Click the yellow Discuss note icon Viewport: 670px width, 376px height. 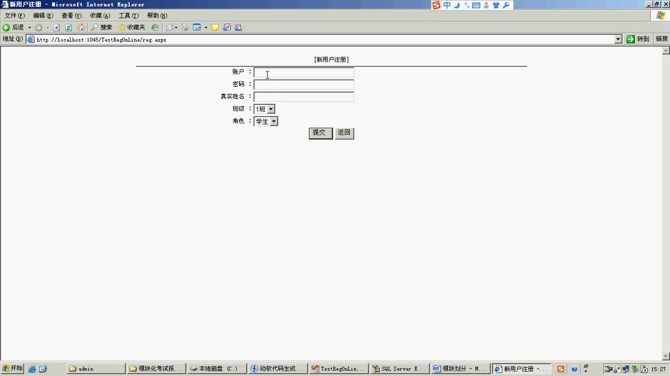pos(215,28)
